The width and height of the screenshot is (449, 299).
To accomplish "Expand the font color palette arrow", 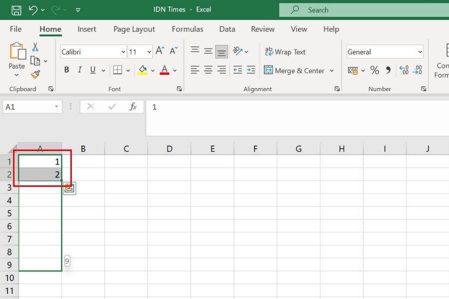I will (x=175, y=70).
